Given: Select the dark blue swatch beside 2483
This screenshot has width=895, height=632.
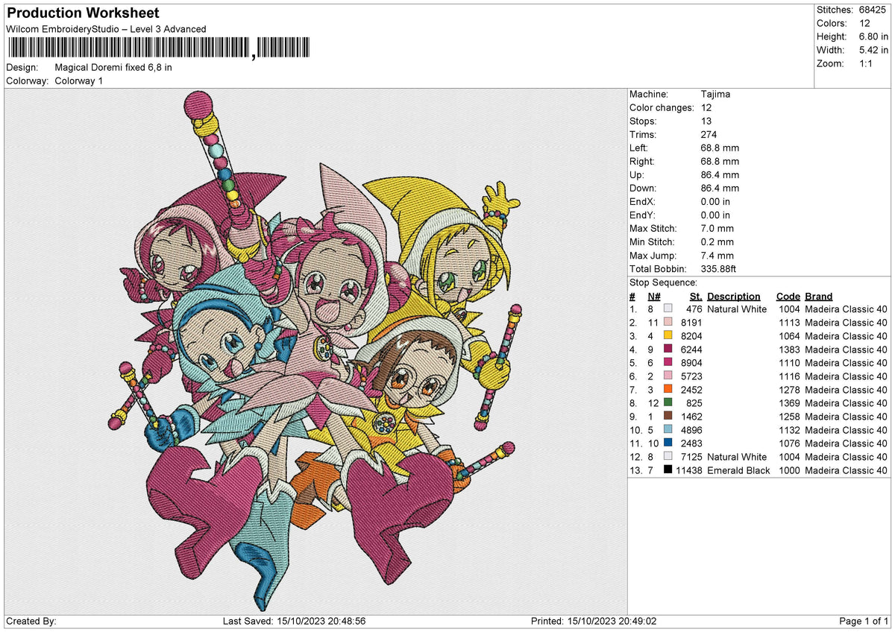Looking at the screenshot, I should [x=668, y=443].
